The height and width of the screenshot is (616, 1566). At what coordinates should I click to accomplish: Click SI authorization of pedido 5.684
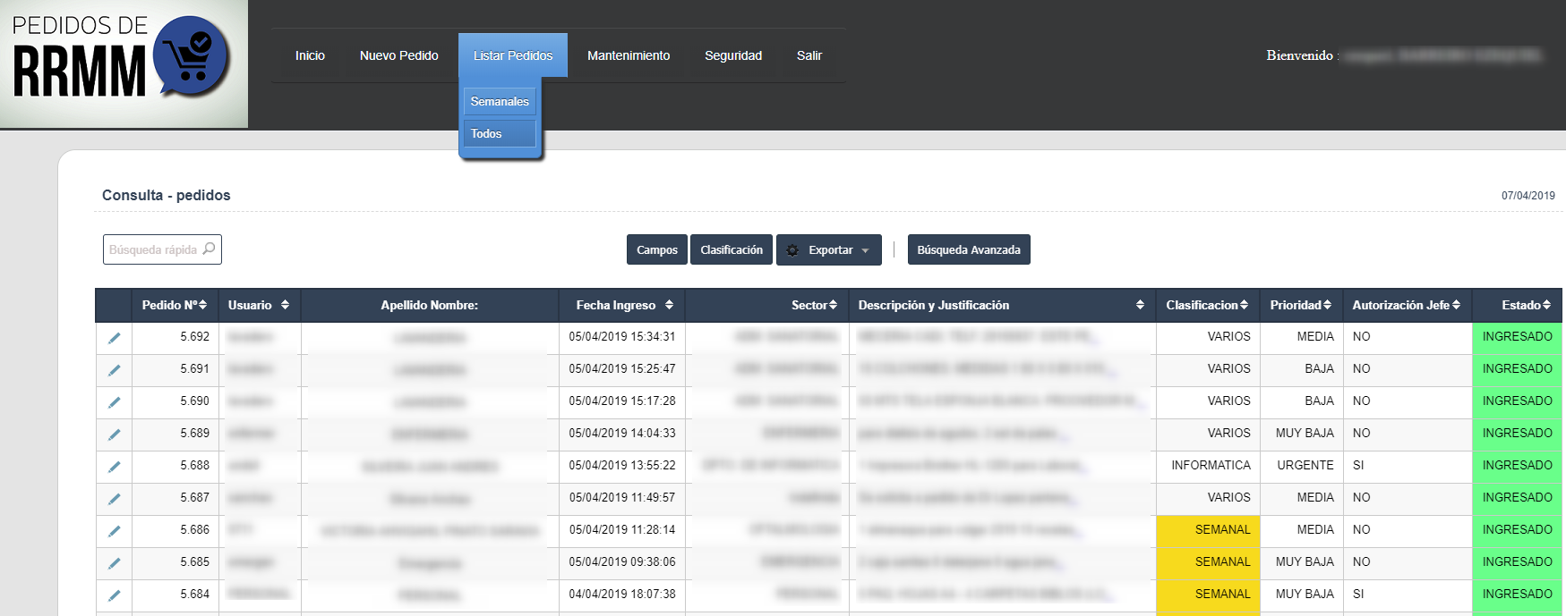1358,594
